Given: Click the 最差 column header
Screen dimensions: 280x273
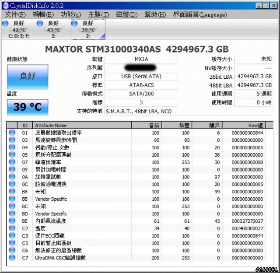Looking at the screenshot, I should point(177,125).
